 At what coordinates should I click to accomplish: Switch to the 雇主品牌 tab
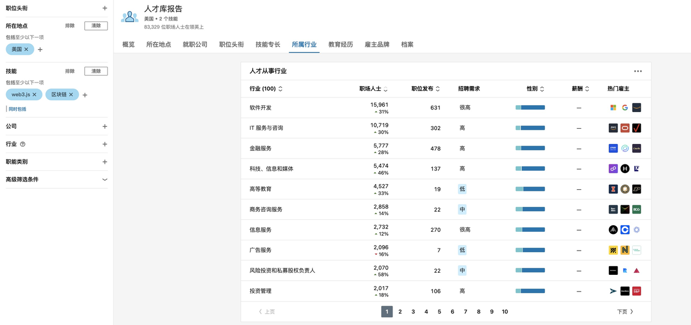click(x=377, y=44)
